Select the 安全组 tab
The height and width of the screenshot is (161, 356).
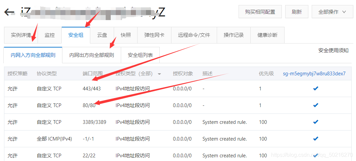(x=76, y=35)
